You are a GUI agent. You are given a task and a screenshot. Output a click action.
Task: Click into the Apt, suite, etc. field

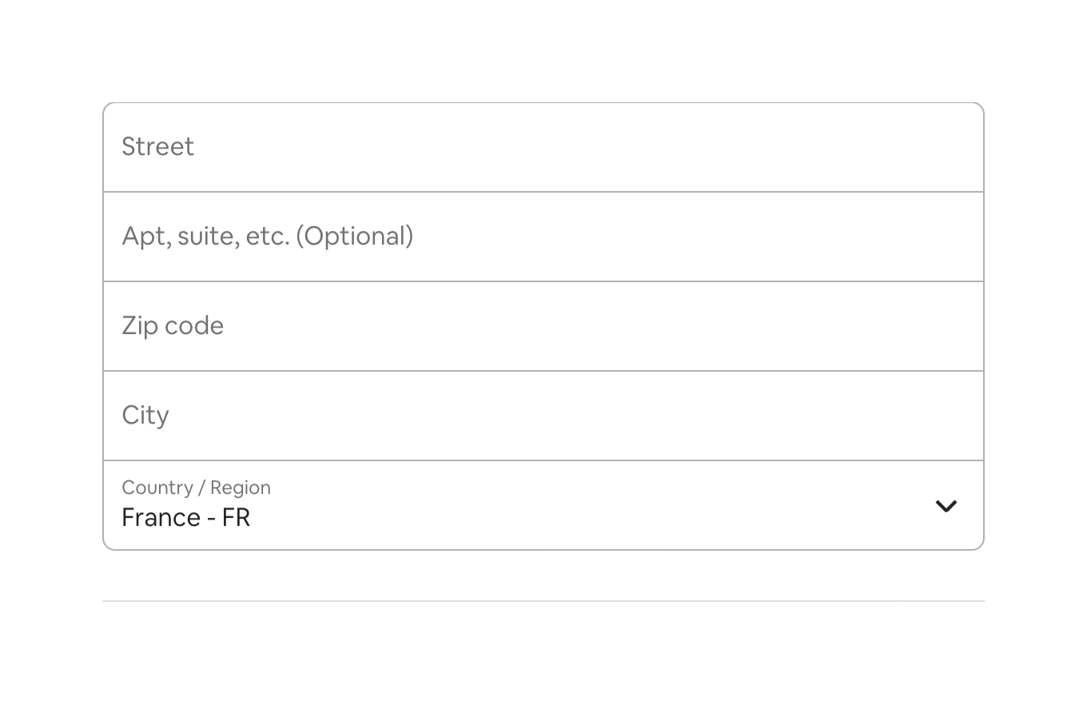click(x=543, y=237)
